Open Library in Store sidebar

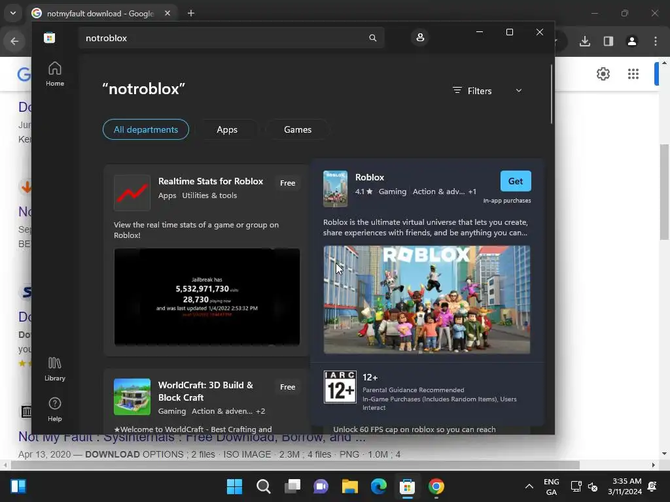55,369
